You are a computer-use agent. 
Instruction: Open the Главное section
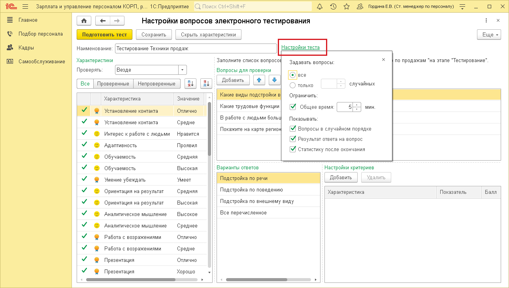[28, 20]
